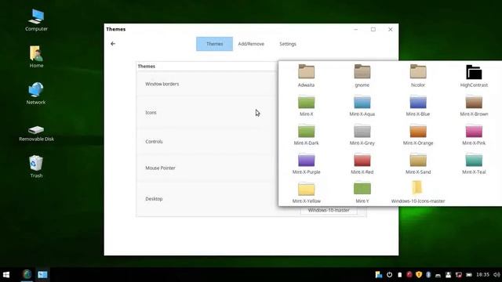The height and width of the screenshot is (282, 502).
Task: Open the Network desktop icon
Action: 36,93
